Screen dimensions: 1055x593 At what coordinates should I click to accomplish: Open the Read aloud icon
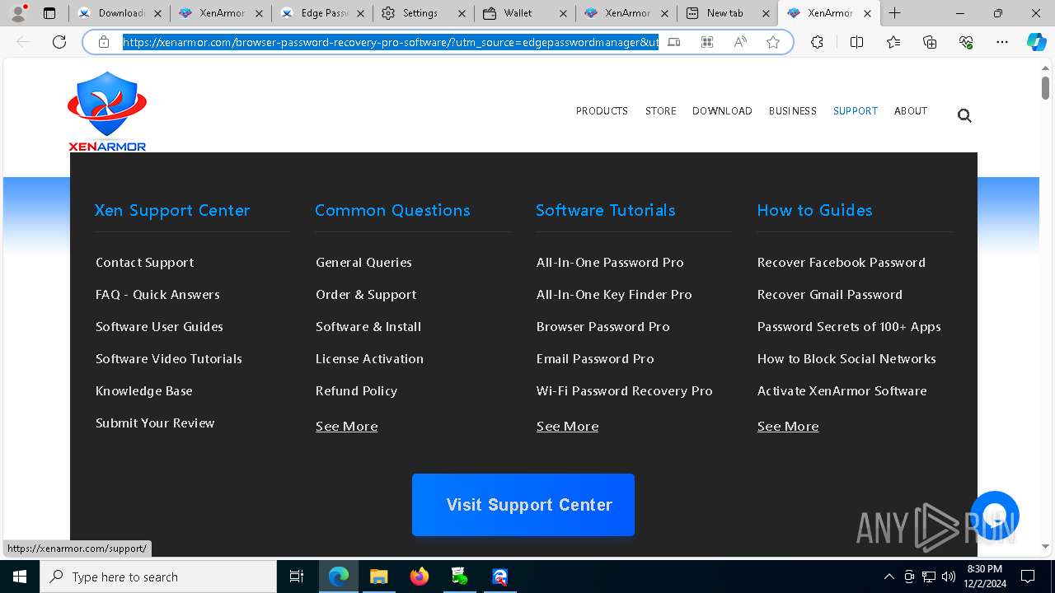point(740,42)
